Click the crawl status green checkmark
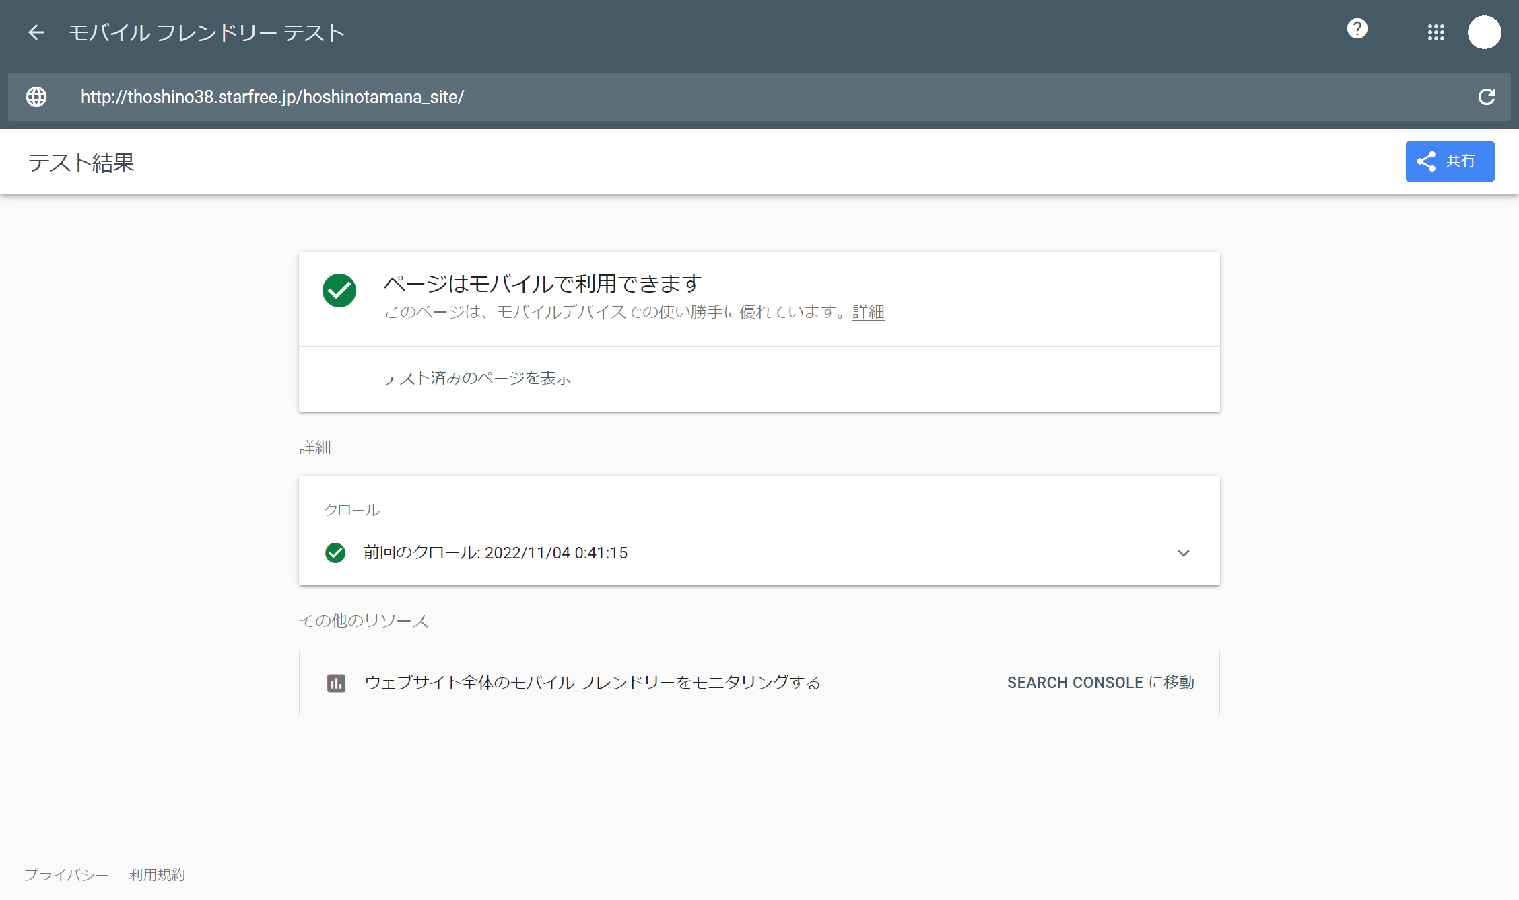The width and height of the screenshot is (1519, 900). [335, 553]
